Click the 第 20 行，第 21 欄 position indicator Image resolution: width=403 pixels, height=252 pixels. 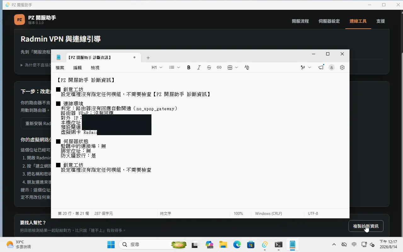click(x=74, y=214)
